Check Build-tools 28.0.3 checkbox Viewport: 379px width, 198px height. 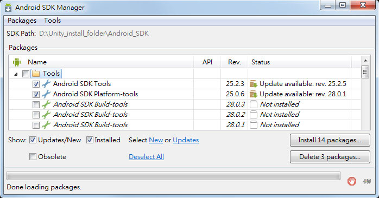pyautogui.click(x=36, y=104)
